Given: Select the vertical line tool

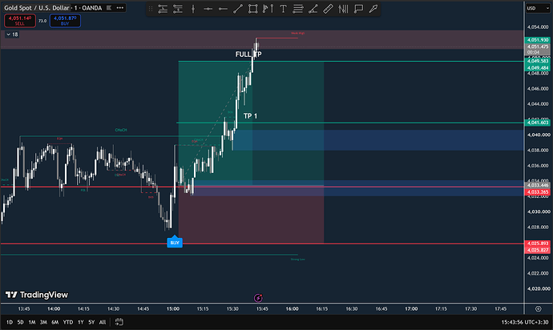Looking at the screenshot, I should (193, 9).
